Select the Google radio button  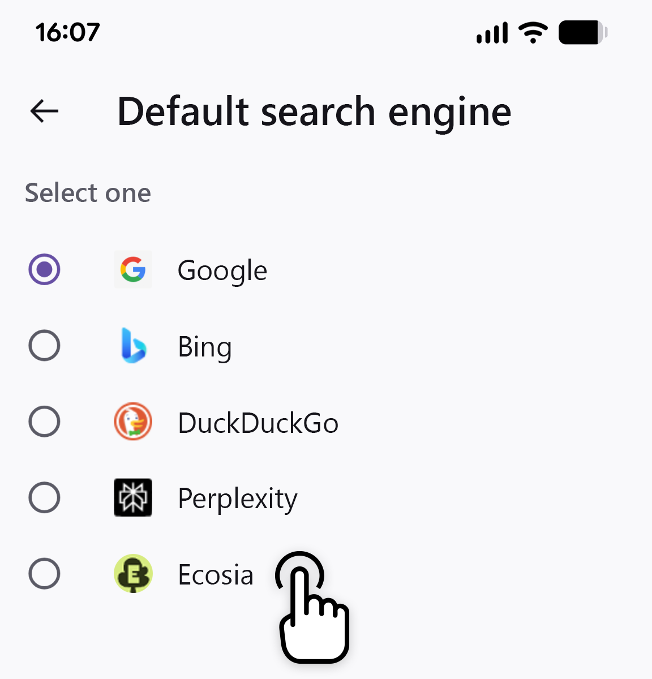(x=44, y=269)
